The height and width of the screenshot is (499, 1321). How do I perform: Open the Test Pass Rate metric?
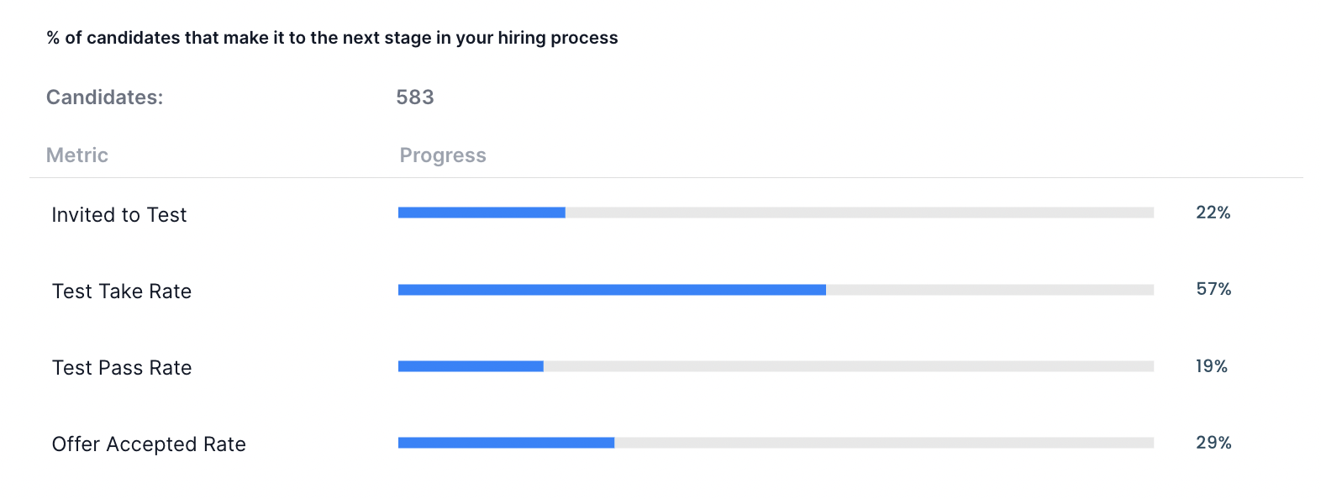tap(122, 368)
